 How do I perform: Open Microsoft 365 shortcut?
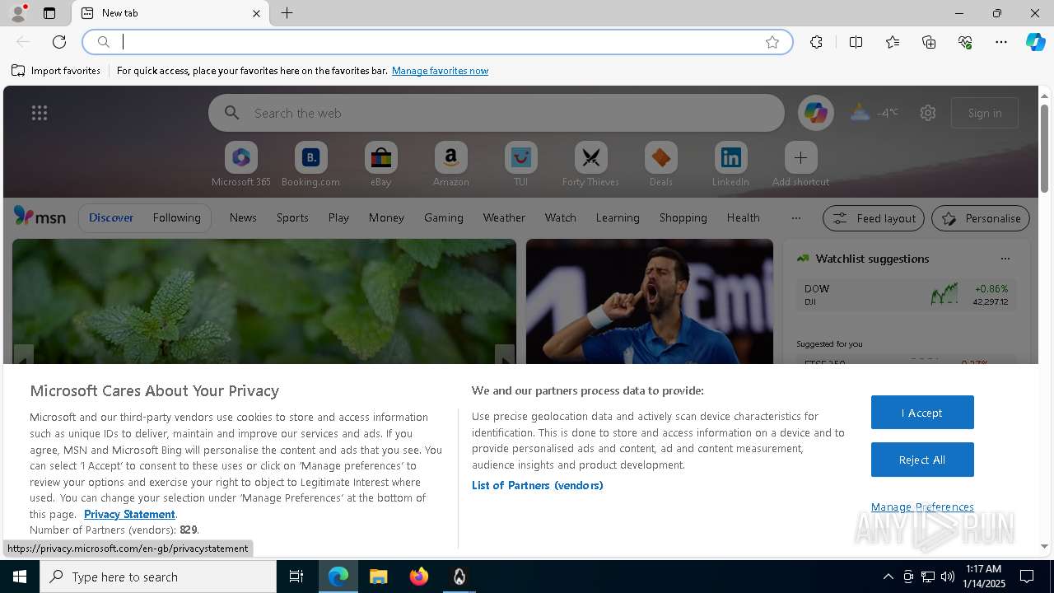pyautogui.click(x=241, y=165)
